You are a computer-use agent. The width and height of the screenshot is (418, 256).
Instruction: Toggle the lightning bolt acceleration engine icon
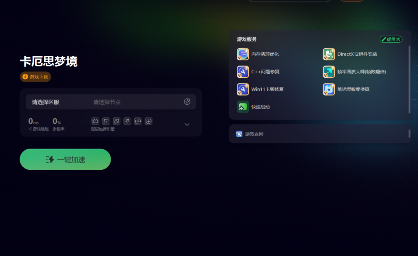(x=127, y=121)
